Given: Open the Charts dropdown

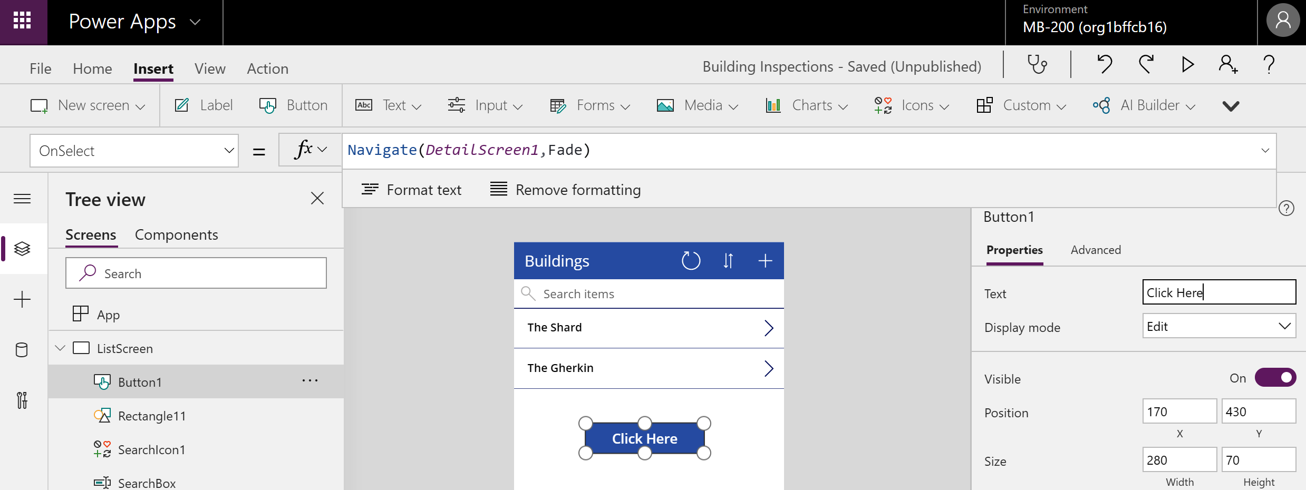Looking at the screenshot, I should pyautogui.click(x=807, y=105).
